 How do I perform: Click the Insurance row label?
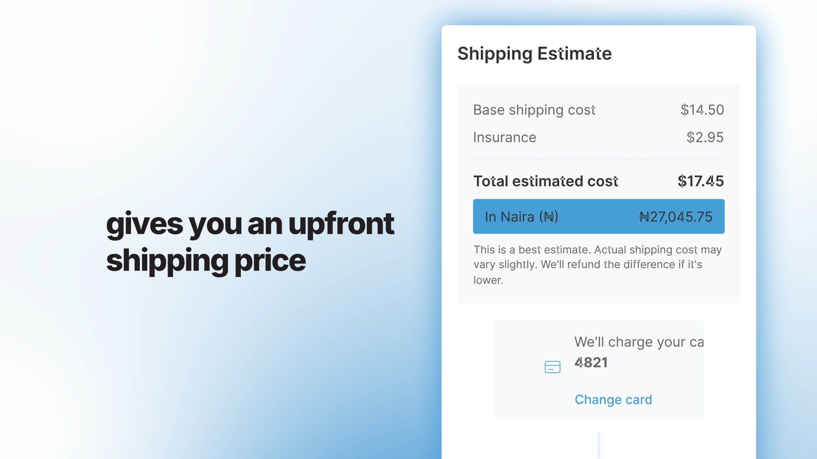click(x=505, y=137)
